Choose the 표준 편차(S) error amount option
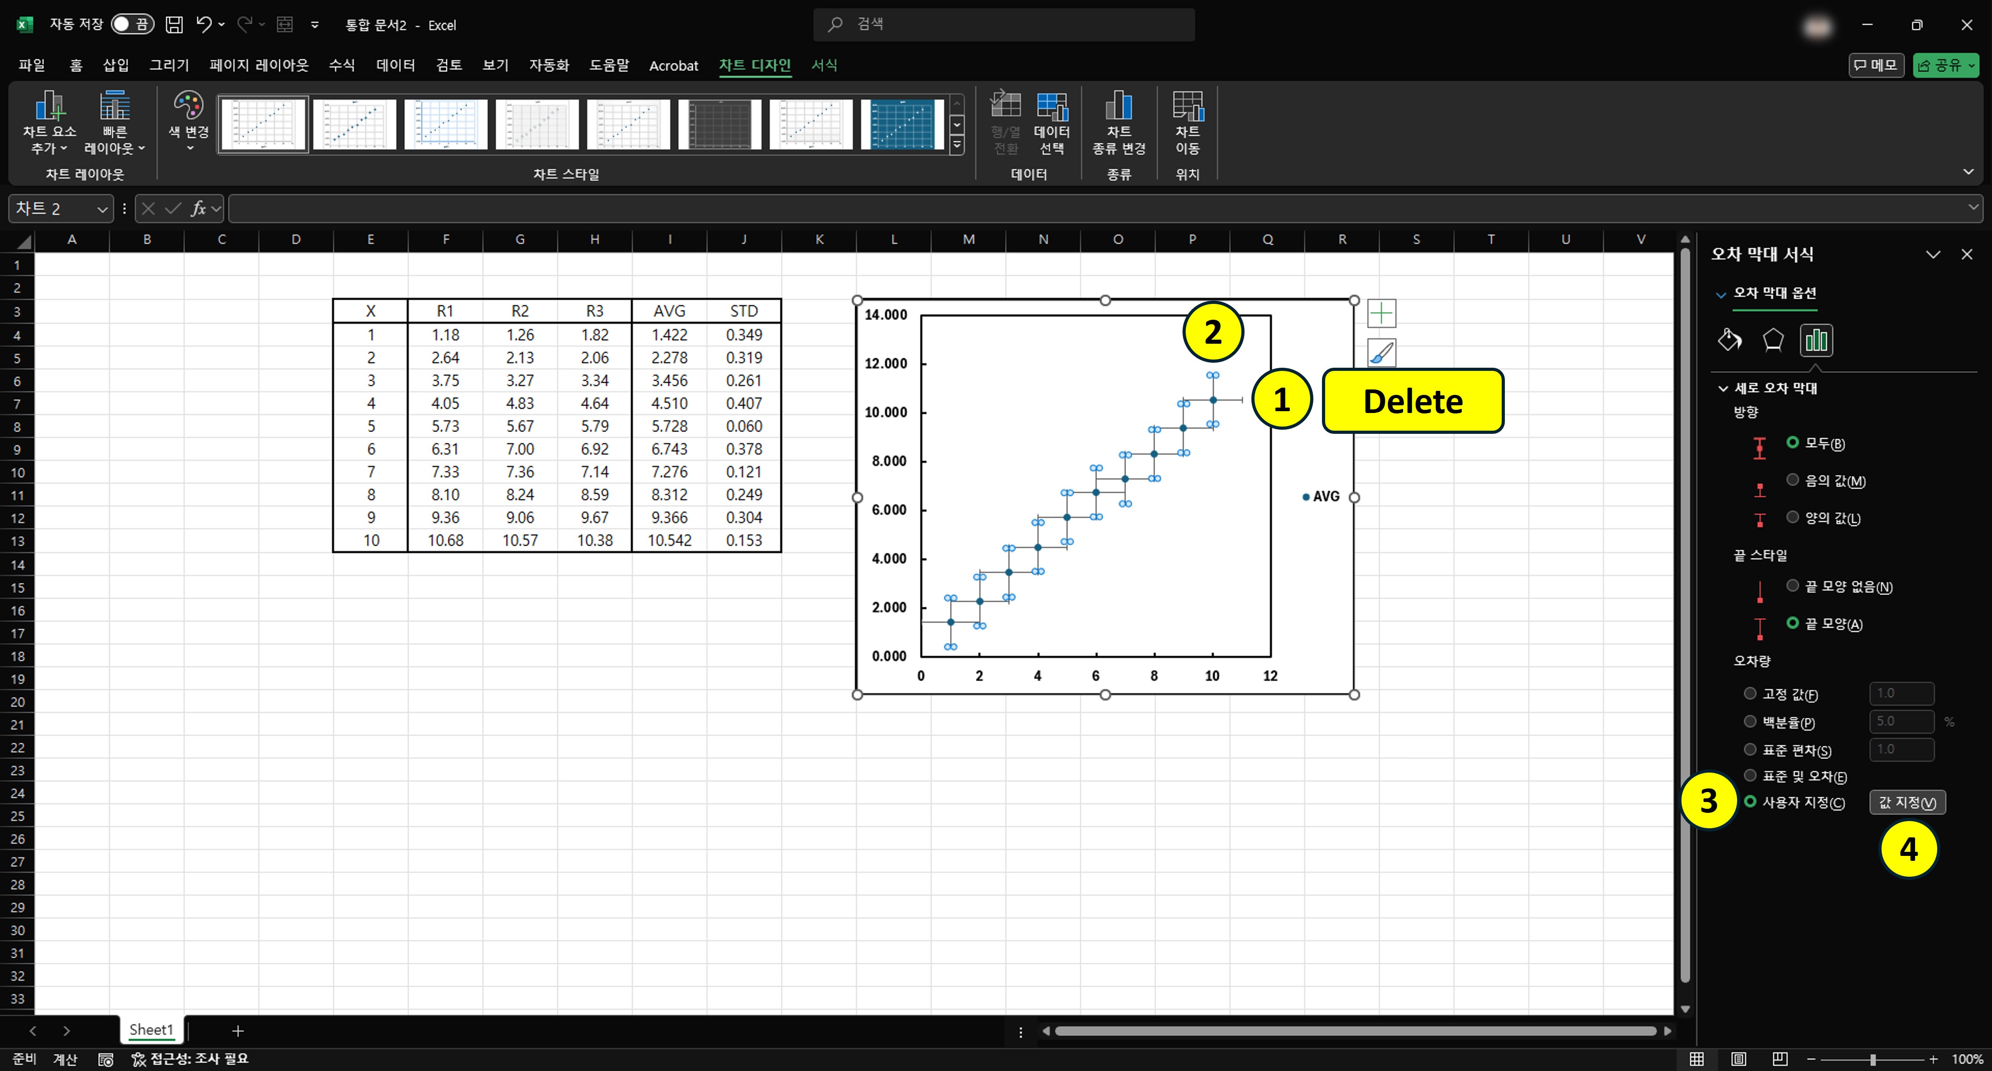1992x1071 pixels. (x=1750, y=749)
